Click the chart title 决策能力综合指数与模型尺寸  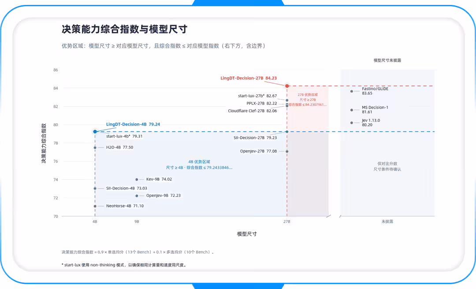pos(124,29)
